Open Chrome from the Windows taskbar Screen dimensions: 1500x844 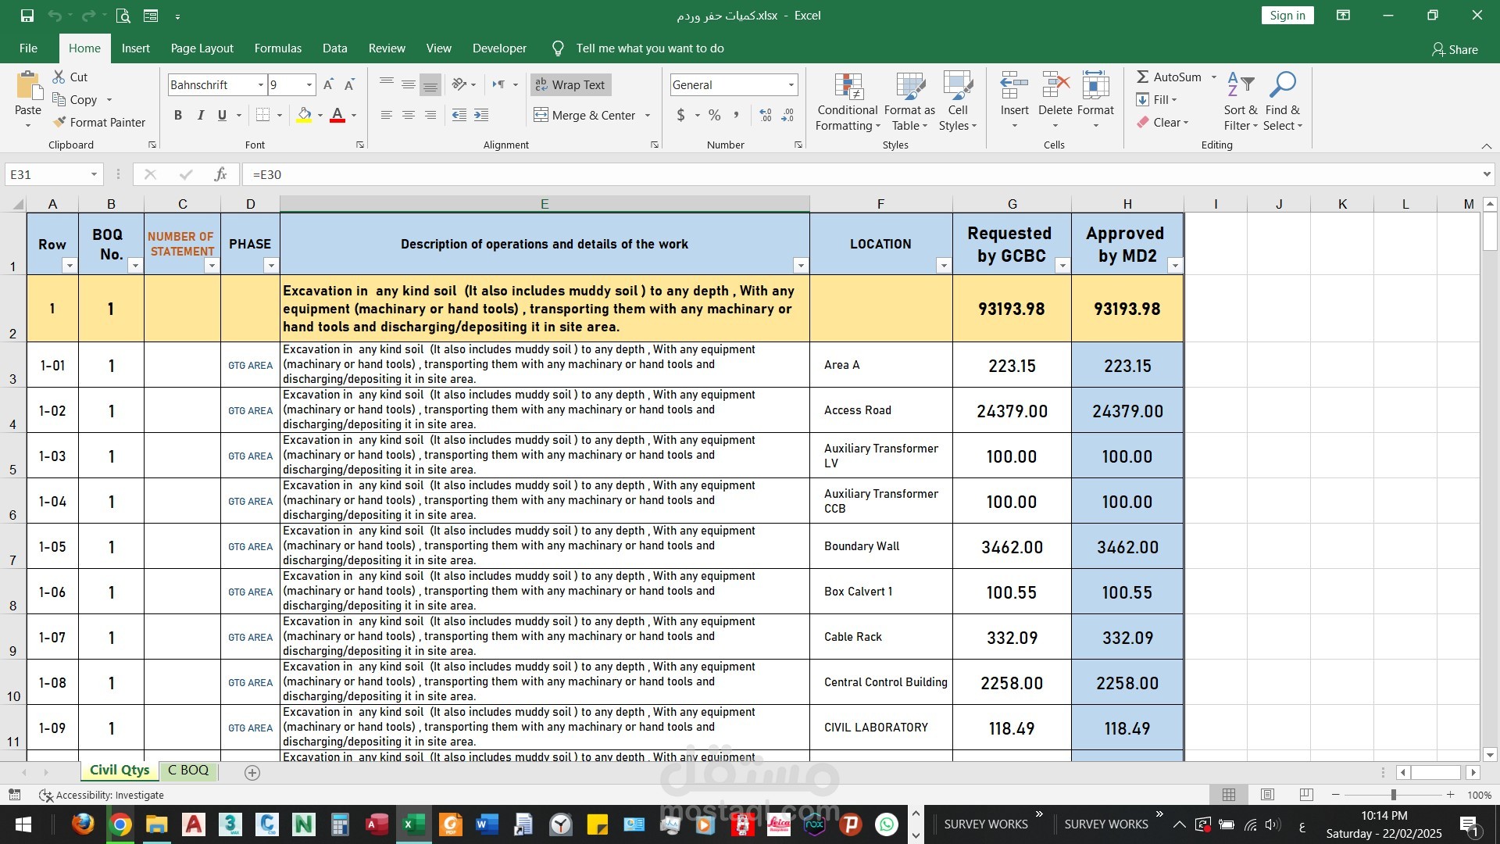click(120, 824)
